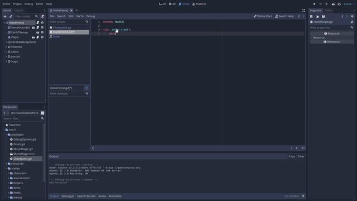Select MusicPlayer.tscn in FileSystem

[24, 154]
